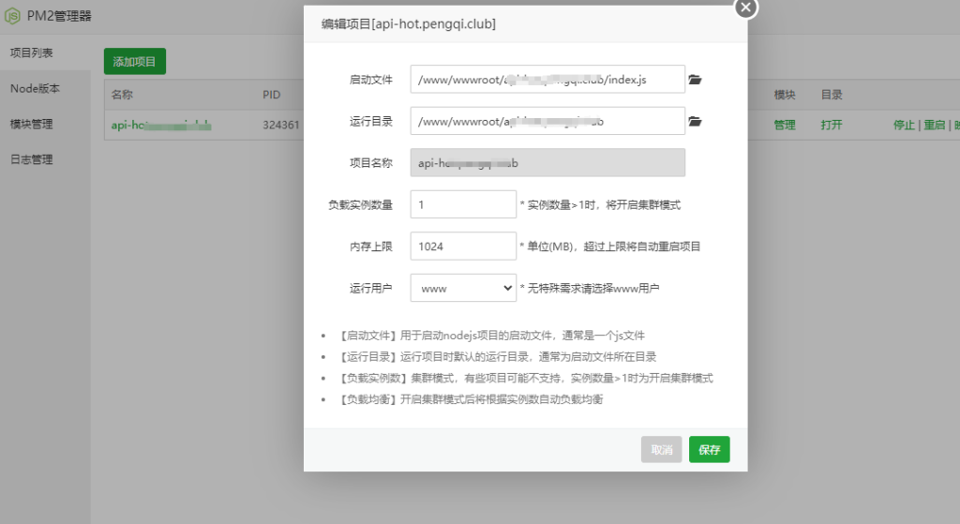Viewport: 960px width, 524px height.
Task: Browse folder for run directory
Action: [695, 121]
